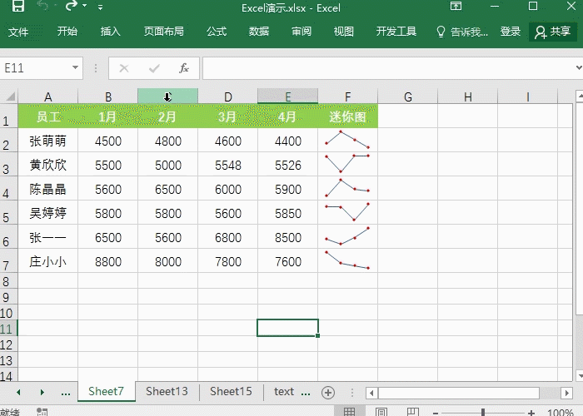The width and height of the screenshot is (583, 416).
Task: Switch to the 插入 ribbon tab
Action: click(111, 32)
